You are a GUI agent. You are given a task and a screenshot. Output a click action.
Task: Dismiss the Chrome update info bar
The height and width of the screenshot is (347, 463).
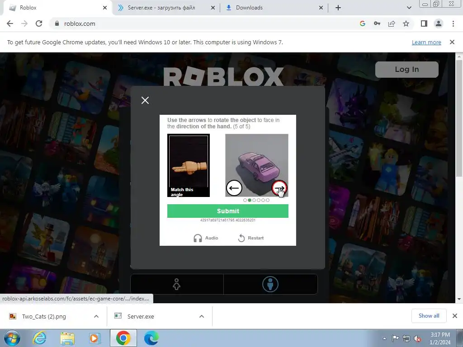click(452, 42)
